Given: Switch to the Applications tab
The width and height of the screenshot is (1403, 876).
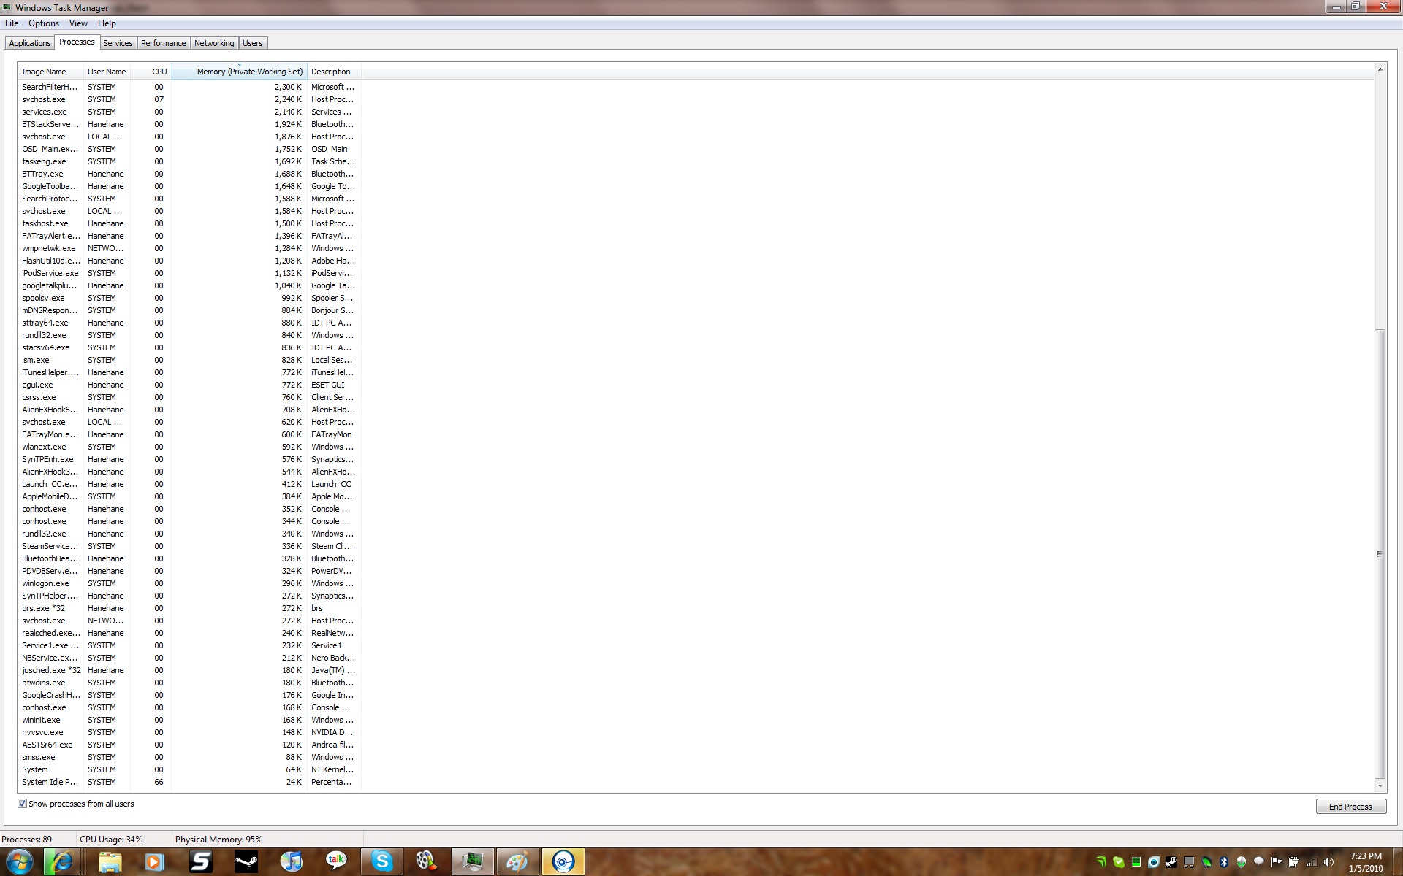Looking at the screenshot, I should coord(30,43).
